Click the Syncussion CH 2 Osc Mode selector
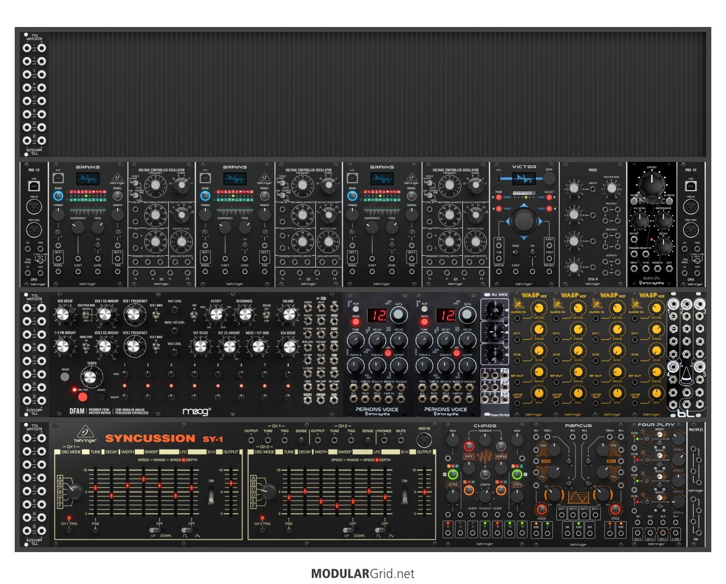The width and height of the screenshot is (726, 584). coord(268,491)
